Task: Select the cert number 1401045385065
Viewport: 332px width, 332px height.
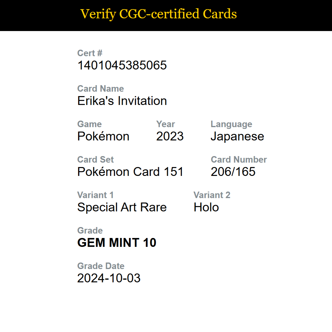Action: (x=122, y=65)
